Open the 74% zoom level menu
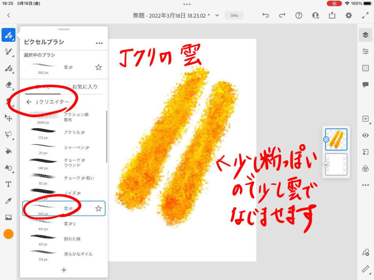This screenshot has height=280, width=374. tap(234, 16)
